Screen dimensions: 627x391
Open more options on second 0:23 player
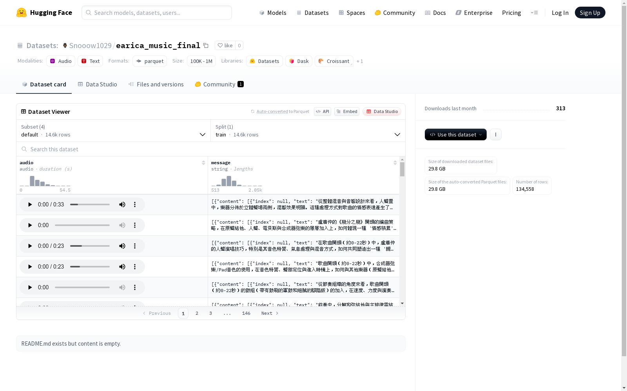pos(135,267)
